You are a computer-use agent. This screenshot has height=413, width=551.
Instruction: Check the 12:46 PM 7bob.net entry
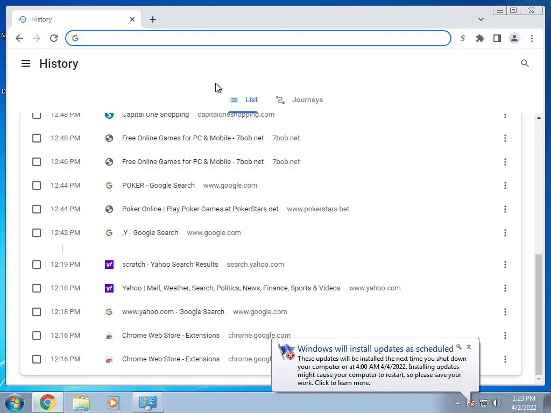[37, 162]
